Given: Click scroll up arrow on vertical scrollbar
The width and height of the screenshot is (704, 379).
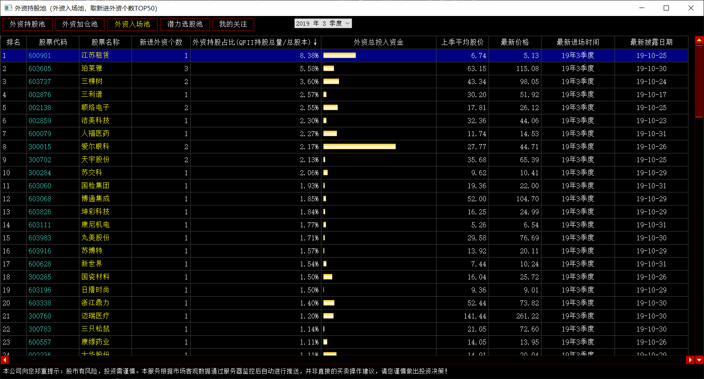Looking at the screenshot, I should pyautogui.click(x=699, y=41).
